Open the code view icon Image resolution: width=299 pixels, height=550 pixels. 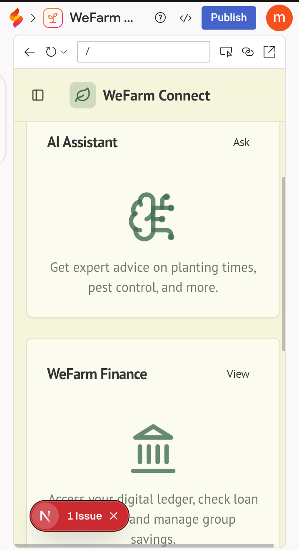point(185,18)
